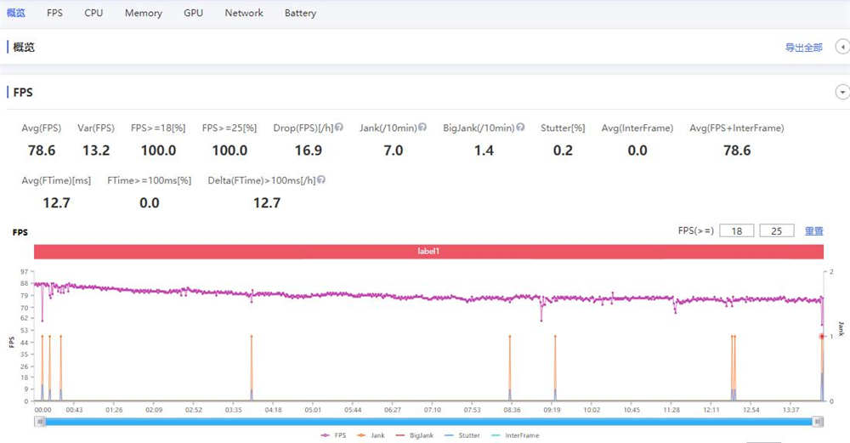This screenshot has width=850, height=443.
Task: Grab the right handle of timeline range slider
Action: (x=818, y=422)
